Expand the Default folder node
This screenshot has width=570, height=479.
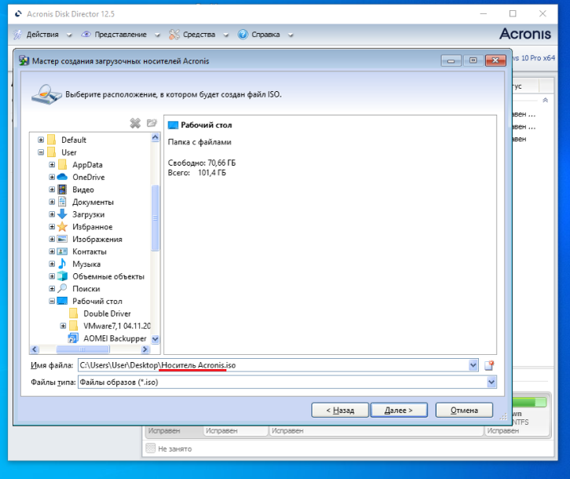[x=41, y=140]
